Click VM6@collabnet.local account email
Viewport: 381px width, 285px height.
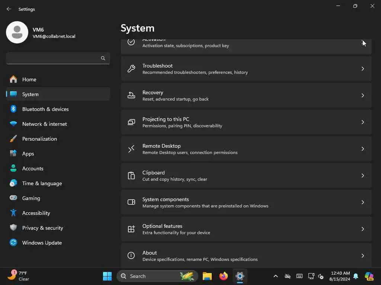coord(54,36)
